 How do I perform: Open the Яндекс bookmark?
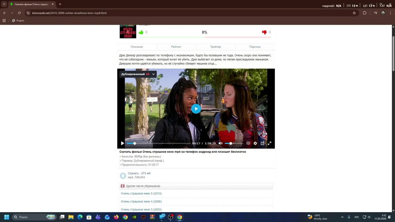[18, 21]
